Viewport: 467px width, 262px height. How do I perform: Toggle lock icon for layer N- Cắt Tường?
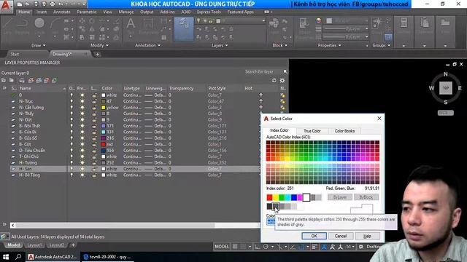pyautogui.click(x=94, y=108)
